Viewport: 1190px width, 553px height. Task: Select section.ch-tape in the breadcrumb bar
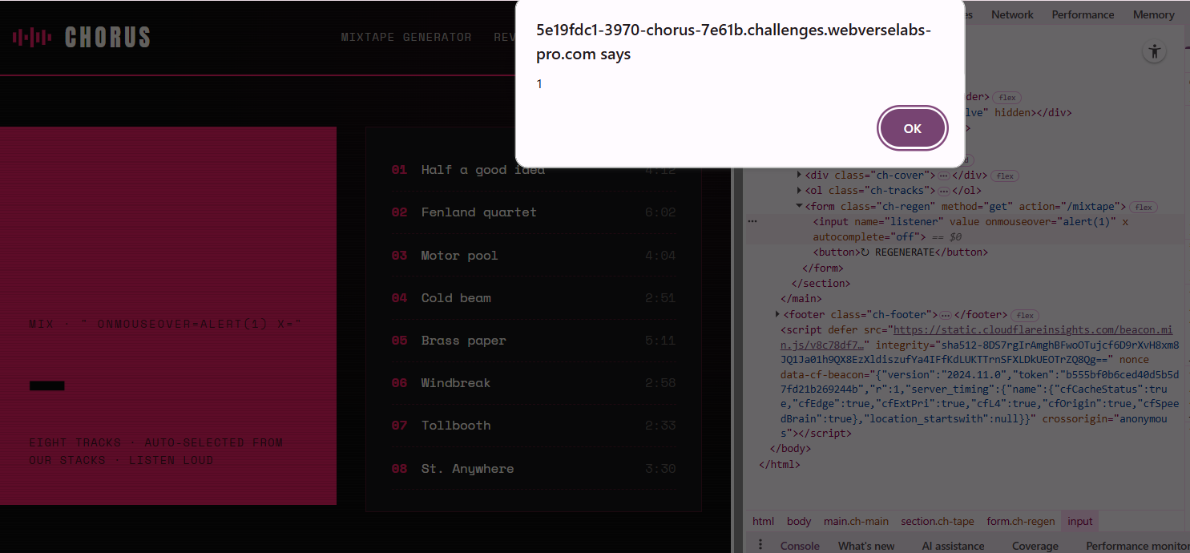coord(938,521)
